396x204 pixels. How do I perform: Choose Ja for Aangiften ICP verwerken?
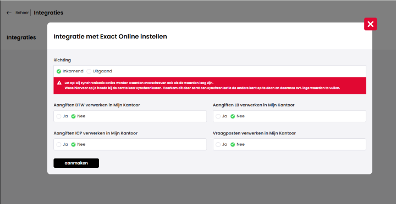click(x=59, y=145)
